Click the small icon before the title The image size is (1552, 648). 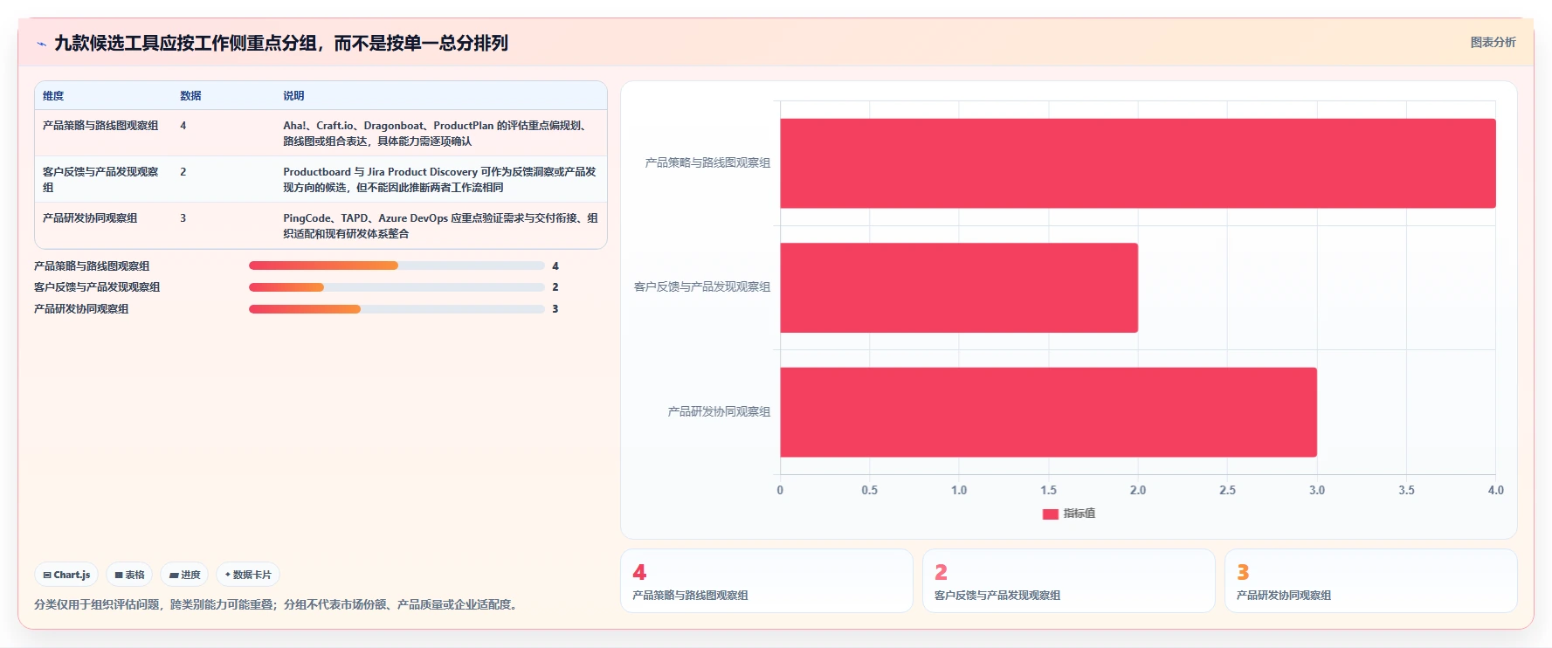coord(41,44)
